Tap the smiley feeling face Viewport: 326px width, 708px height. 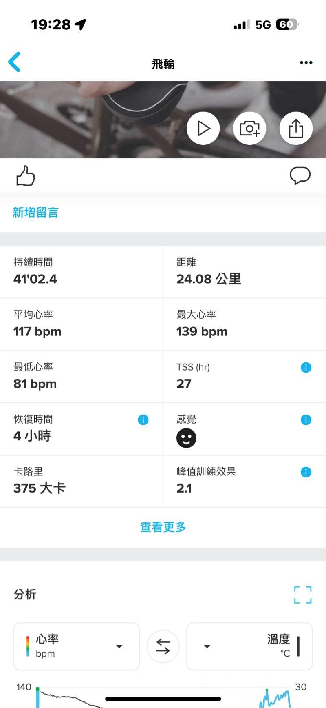[186, 438]
